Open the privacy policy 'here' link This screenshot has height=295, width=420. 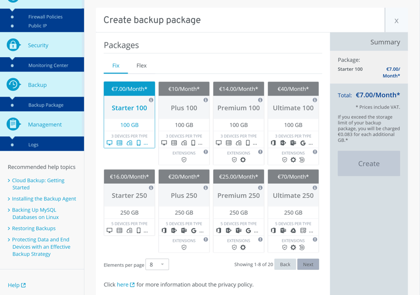(x=123, y=285)
